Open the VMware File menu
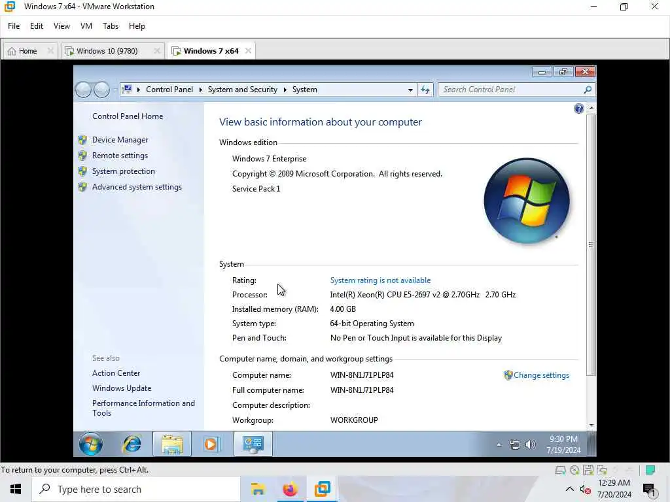670x502 pixels. (x=14, y=26)
